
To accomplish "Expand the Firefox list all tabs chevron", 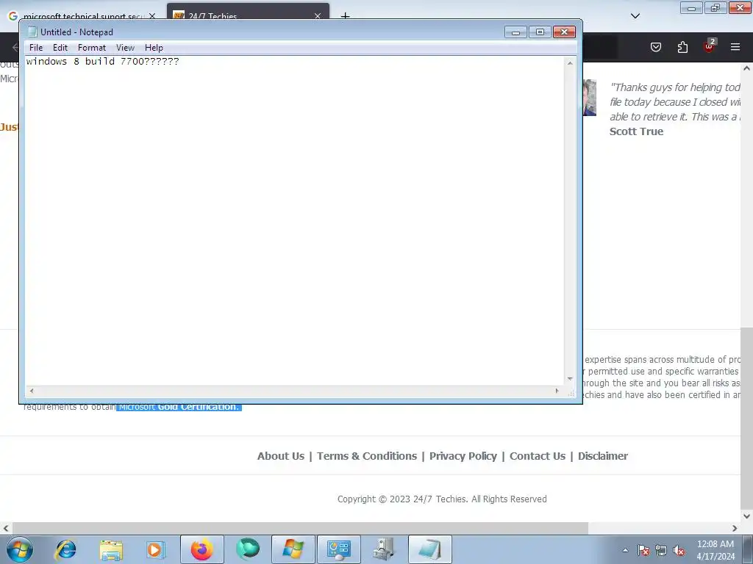I will click(635, 16).
